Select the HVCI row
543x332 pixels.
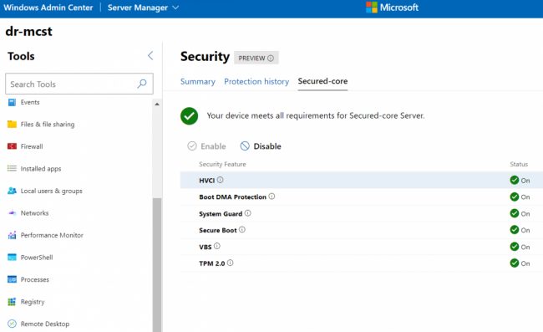point(362,180)
